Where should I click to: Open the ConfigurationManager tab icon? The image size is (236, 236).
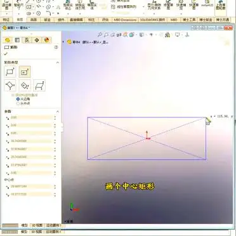pos(27,40)
